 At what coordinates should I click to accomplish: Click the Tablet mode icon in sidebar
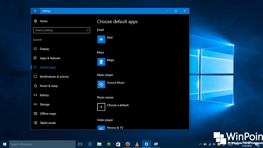tap(35, 123)
